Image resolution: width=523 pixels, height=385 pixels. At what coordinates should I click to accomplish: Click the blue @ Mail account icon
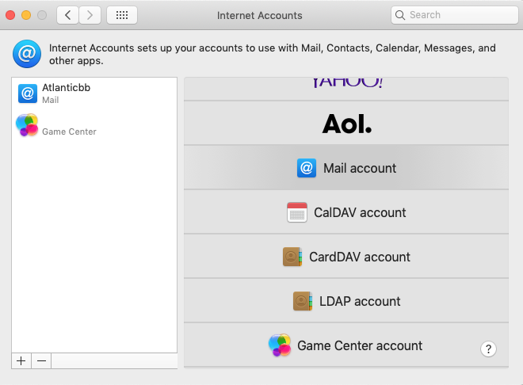307,168
